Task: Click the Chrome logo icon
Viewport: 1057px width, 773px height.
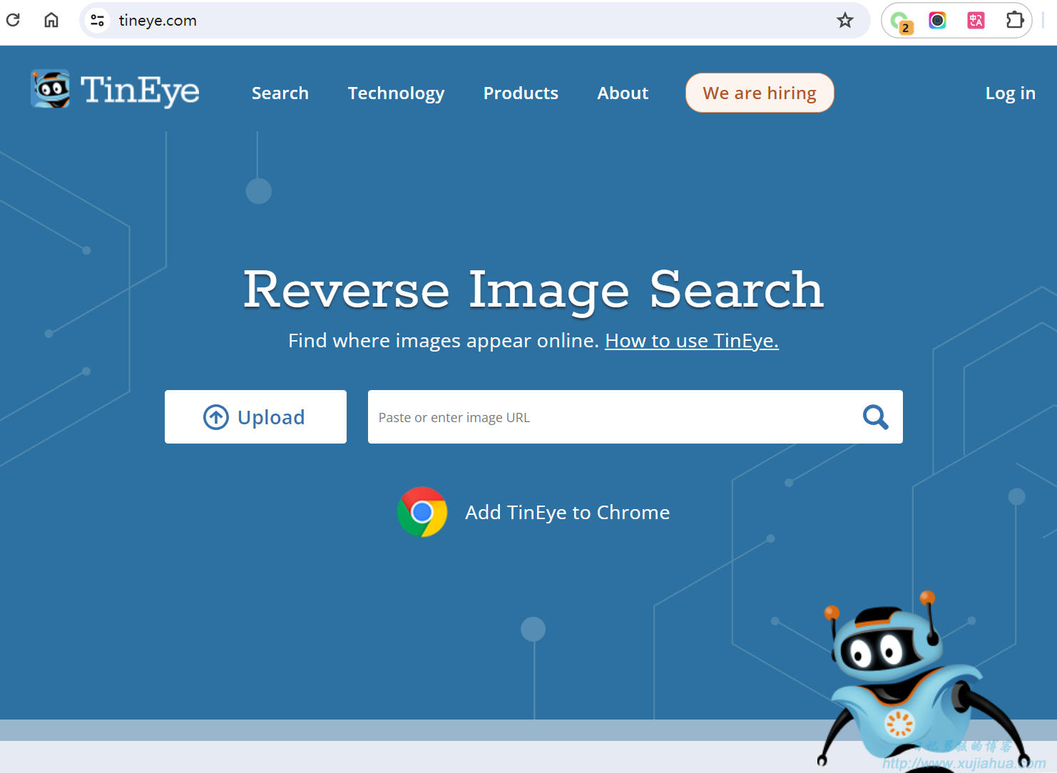Action: click(x=422, y=512)
